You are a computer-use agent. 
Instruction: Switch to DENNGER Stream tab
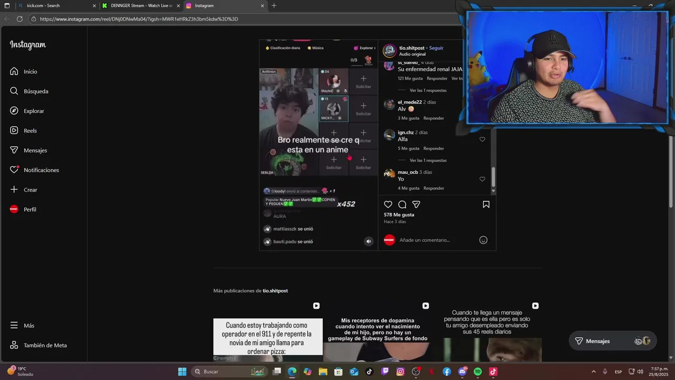[141, 6]
